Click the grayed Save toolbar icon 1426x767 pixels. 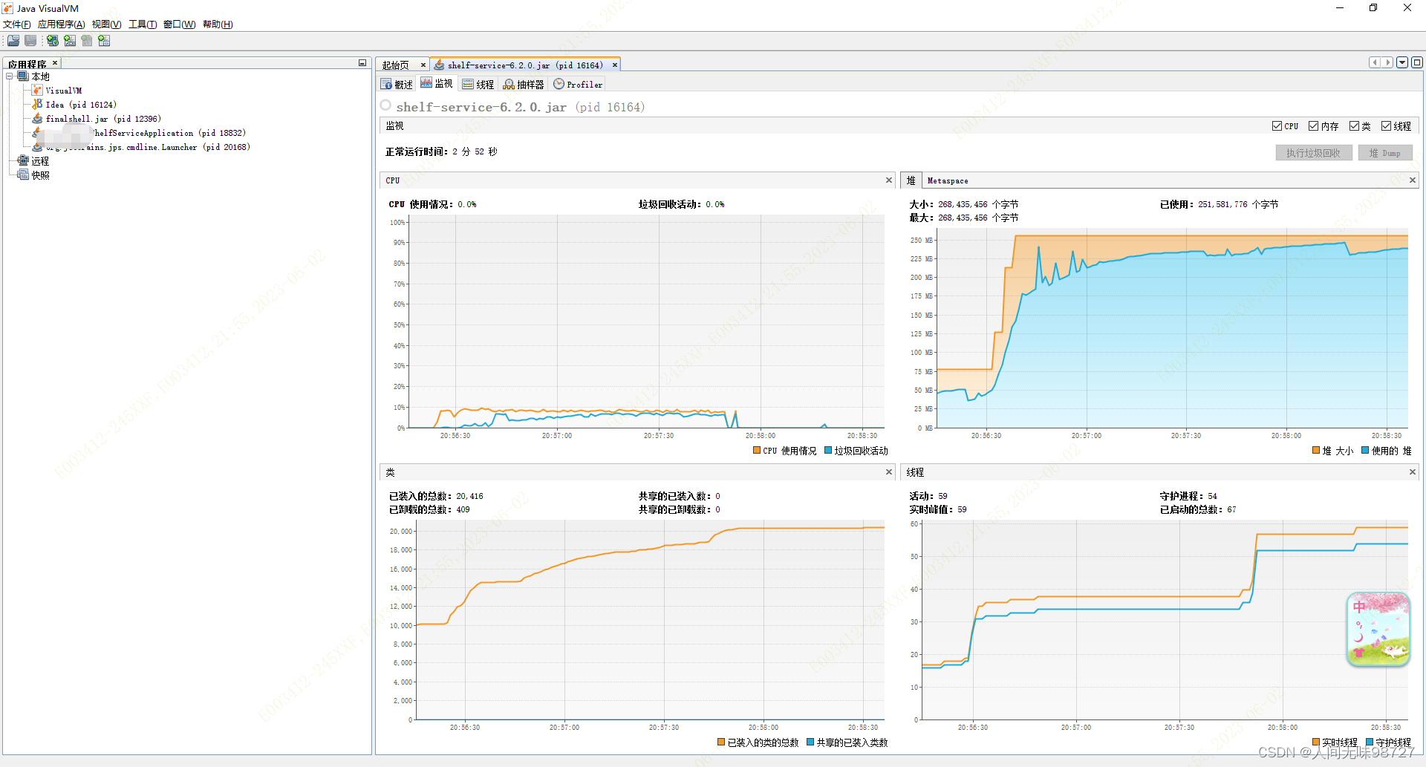point(30,41)
